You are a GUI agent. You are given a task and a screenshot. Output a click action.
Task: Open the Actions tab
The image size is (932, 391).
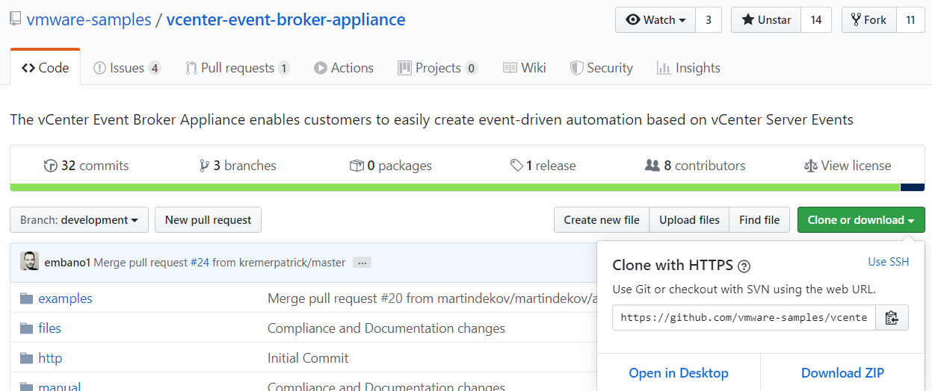[344, 68]
